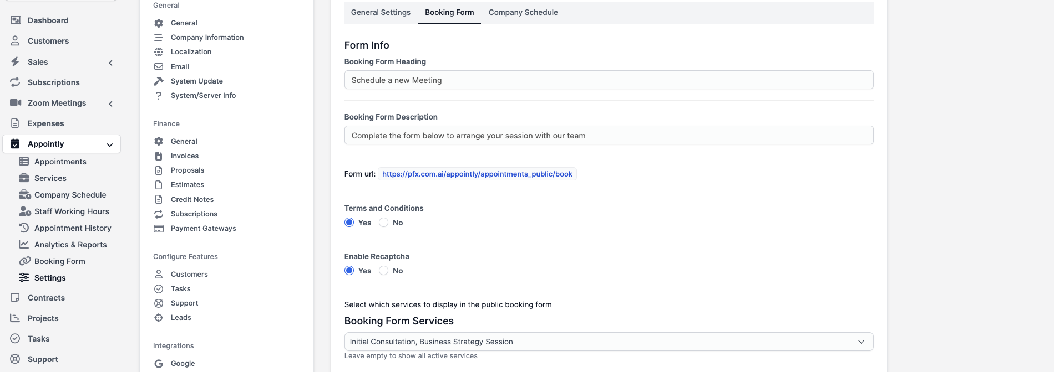Screen dimensions: 1054x372
Task: Click the Google integration icon
Action: [x=159, y=364]
